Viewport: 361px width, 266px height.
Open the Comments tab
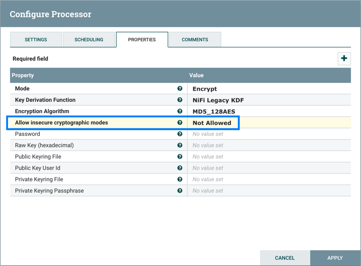(x=195, y=40)
